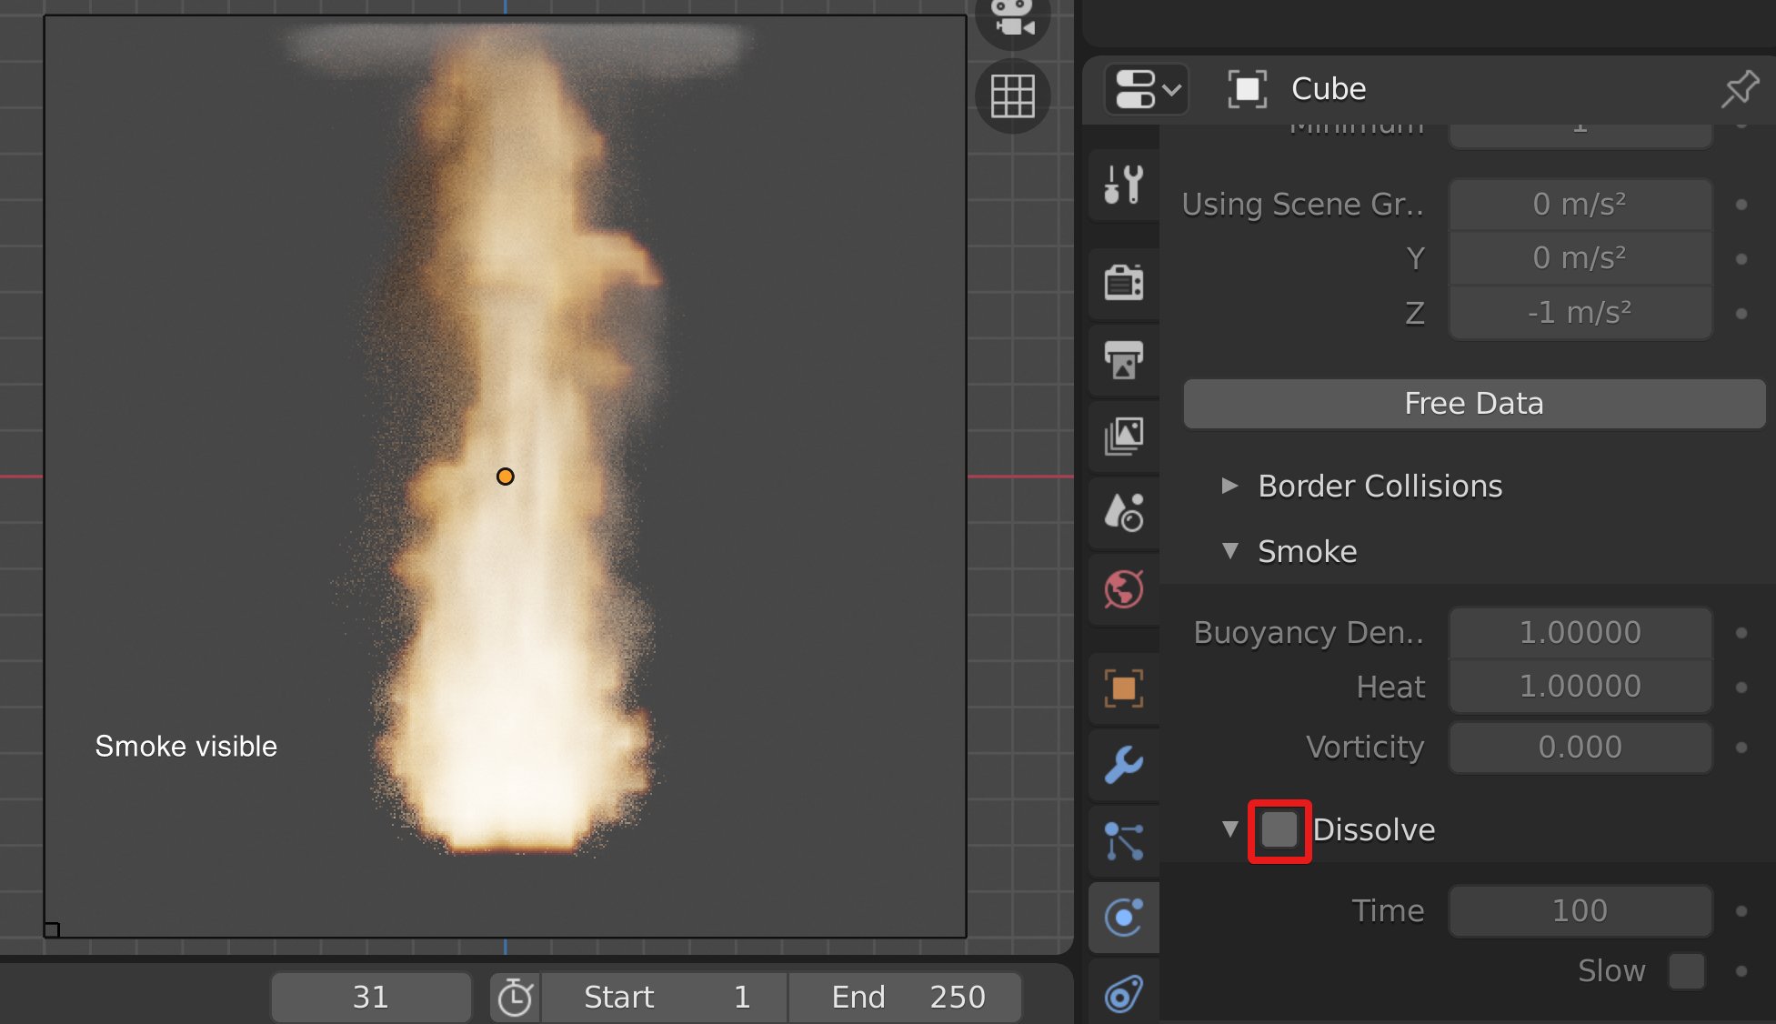The width and height of the screenshot is (1776, 1024).
Task: Click the Vorticity value slider
Action: [x=1580, y=747]
